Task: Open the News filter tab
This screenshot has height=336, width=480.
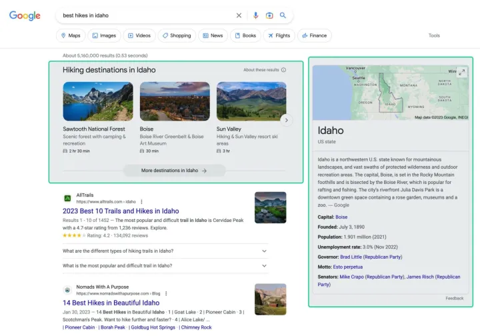Action: (x=213, y=35)
